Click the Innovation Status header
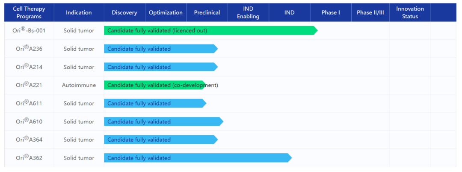 (x=410, y=12)
